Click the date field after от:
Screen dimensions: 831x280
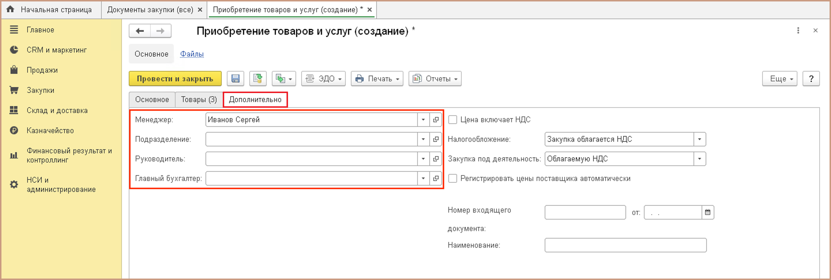click(673, 212)
